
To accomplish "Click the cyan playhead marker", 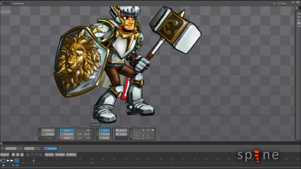I will pos(33,161).
